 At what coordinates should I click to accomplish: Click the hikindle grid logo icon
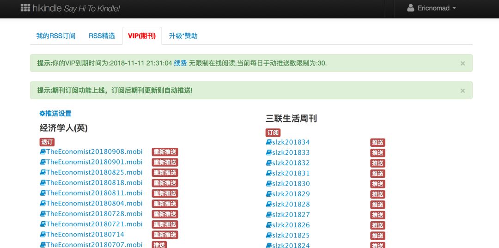point(25,8)
